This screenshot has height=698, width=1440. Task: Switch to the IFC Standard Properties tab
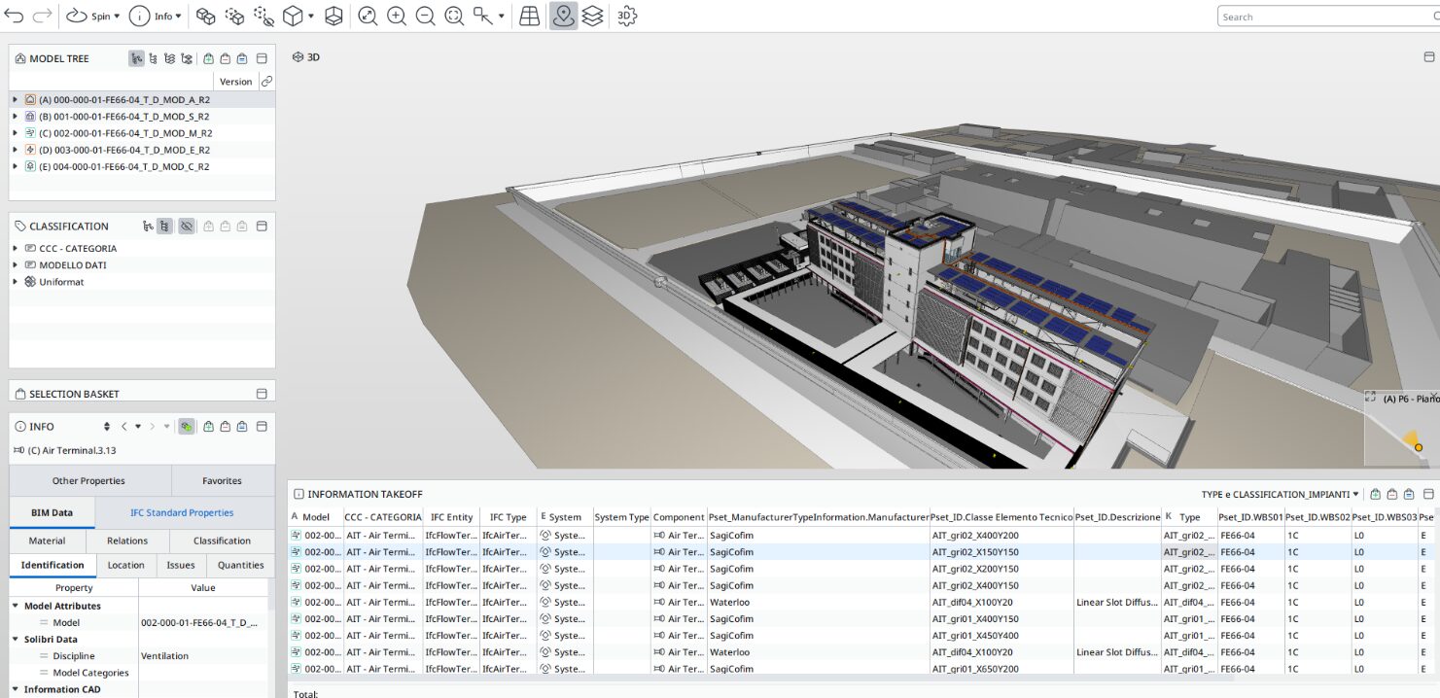coord(182,513)
